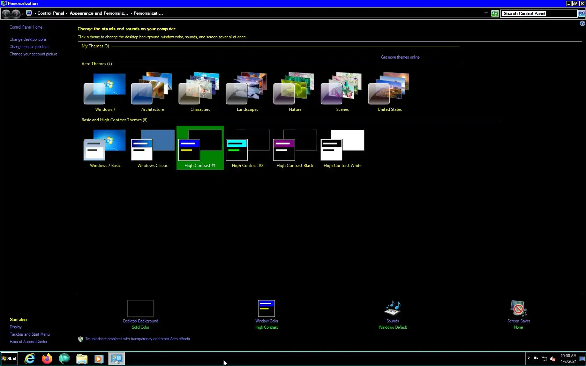Open the taskbar clock showing 10:00 AM
This screenshot has width=586, height=366.
[569, 359]
